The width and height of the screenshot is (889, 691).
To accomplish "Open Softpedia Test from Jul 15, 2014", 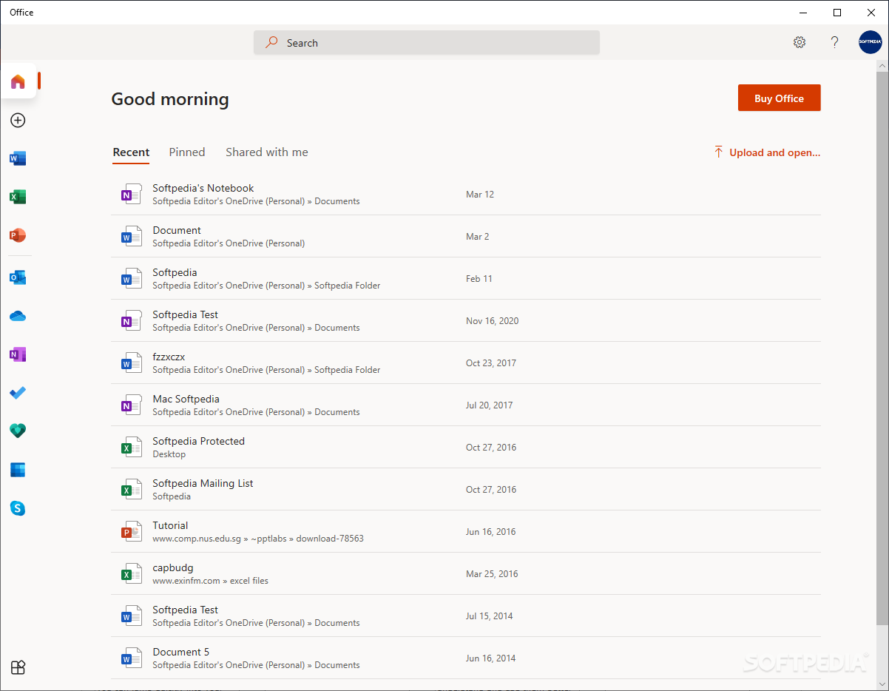I will click(x=186, y=610).
